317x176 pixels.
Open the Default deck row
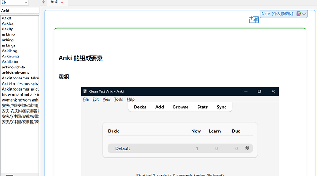click(x=180, y=148)
